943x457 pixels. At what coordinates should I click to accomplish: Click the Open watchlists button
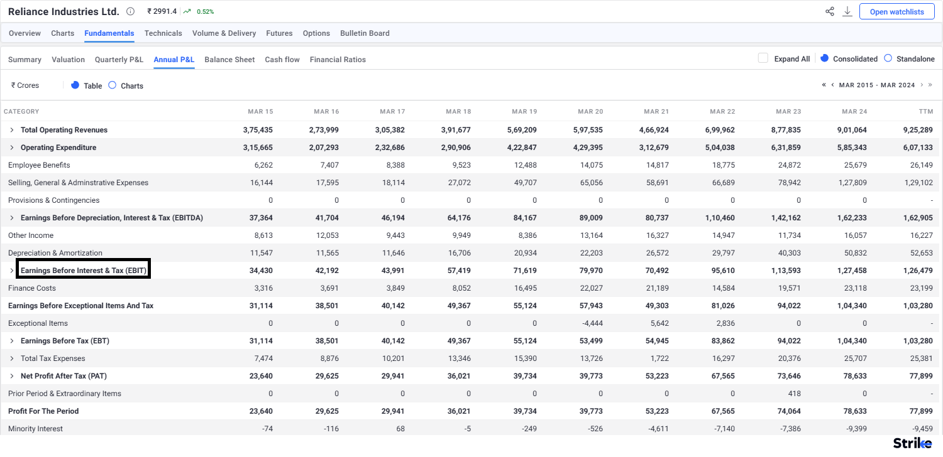[896, 11]
